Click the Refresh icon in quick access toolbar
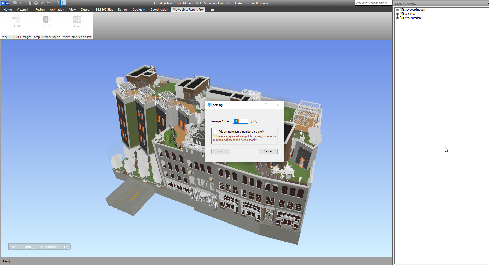This screenshot has height=265, width=489. [57, 3]
